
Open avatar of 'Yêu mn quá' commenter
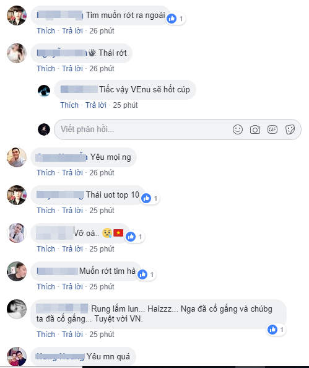coord(17,356)
